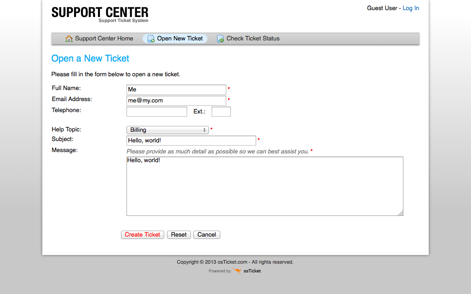Screen dimensions: 471x294
Task: Click the SUPPORT CENTER header logo
Action: tap(100, 14)
